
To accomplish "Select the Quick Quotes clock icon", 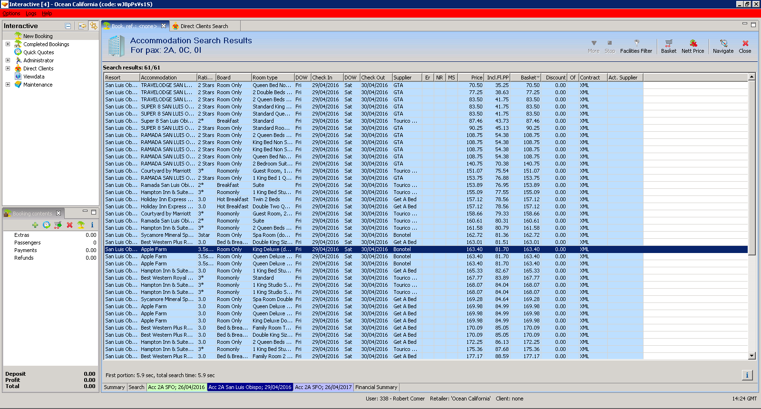I will [x=18, y=52].
